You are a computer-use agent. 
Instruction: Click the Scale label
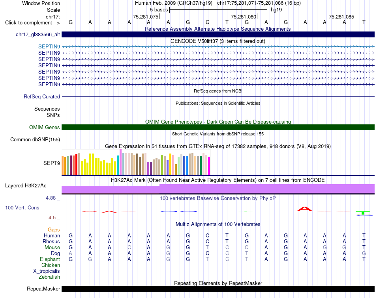(53, 10)
